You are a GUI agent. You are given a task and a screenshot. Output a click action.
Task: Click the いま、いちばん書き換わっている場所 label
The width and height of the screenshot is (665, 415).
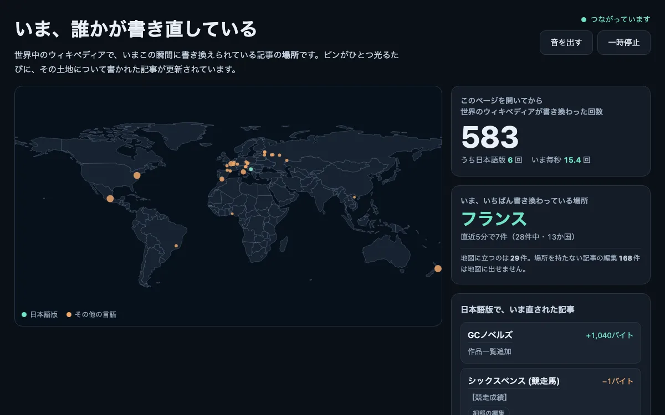524,201
